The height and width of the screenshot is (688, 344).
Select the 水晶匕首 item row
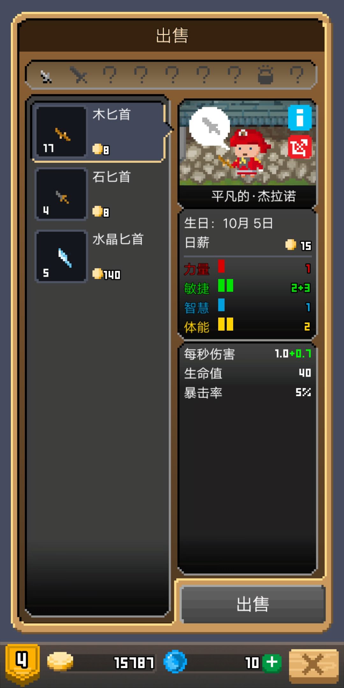tap(99, 256)
